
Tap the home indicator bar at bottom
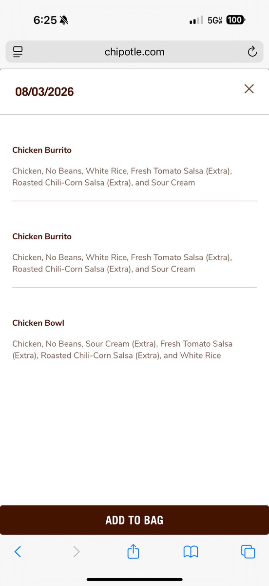[134, 580]
